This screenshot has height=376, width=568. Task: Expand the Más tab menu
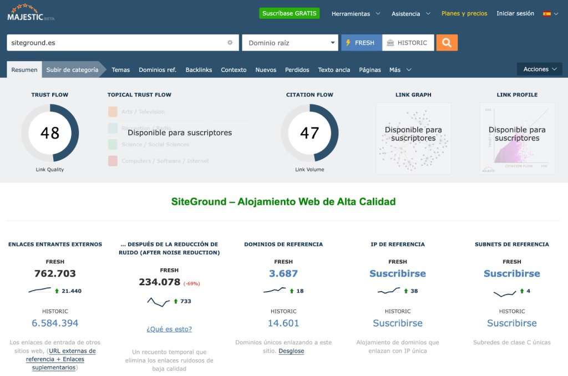tap(400, 70)
